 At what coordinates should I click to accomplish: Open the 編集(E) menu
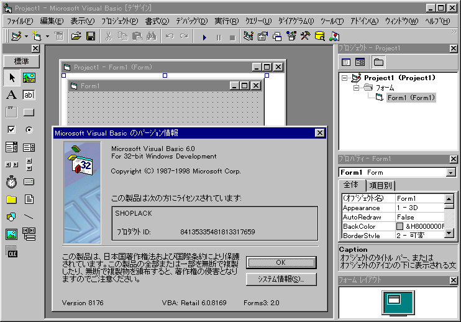52,21
